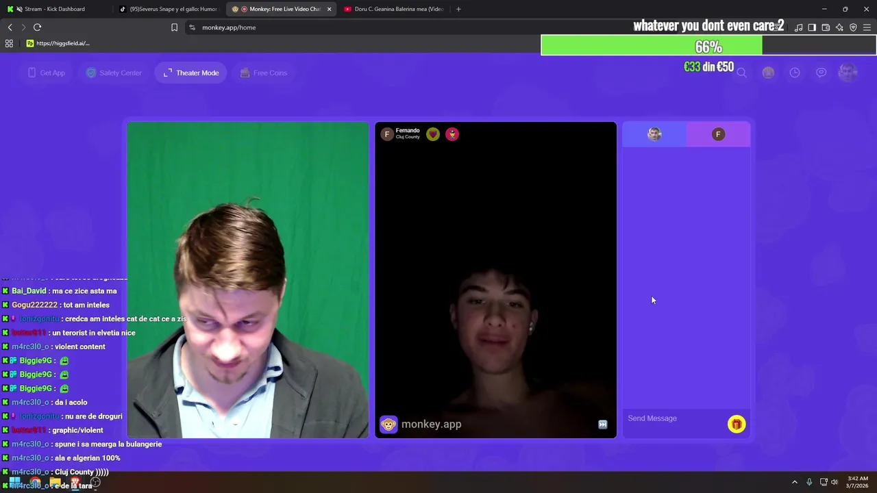Image resolution: width=877 pixels, height=493 pixels.
Task: Open the chat heart messages icon
Action: pyautogui.click(x=821, y=73)
